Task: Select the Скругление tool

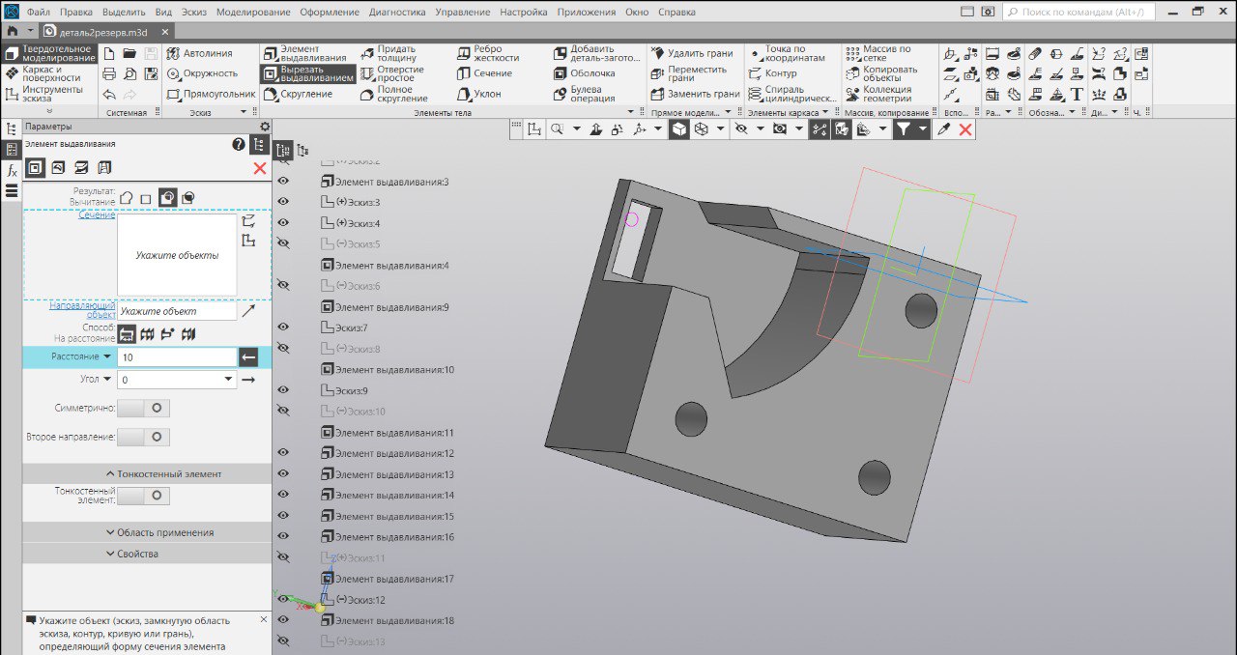Action: (x=297, y=95)
